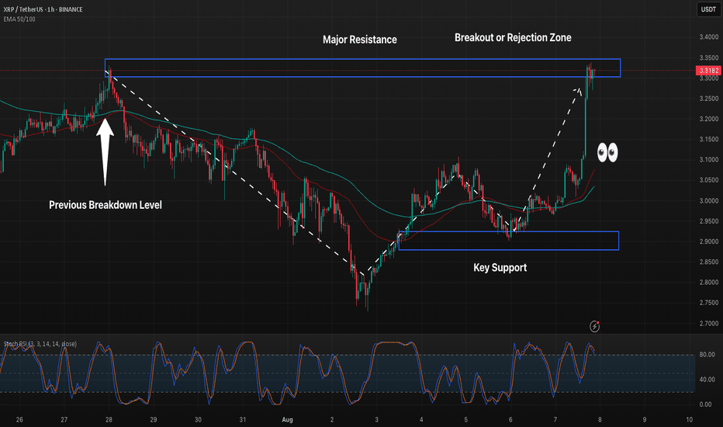Click the 2.9500 price axis label
The width and height of the screenshot is (723, 427).
click(709, 221)
